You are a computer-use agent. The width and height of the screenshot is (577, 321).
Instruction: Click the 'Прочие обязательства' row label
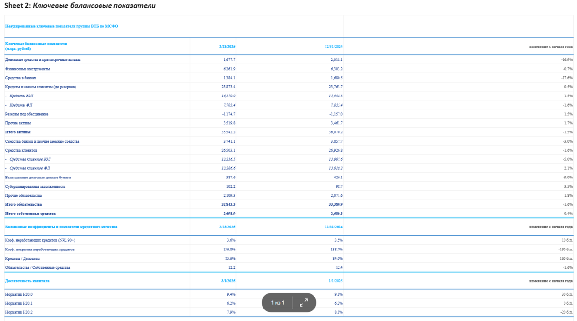pos(24,195)
